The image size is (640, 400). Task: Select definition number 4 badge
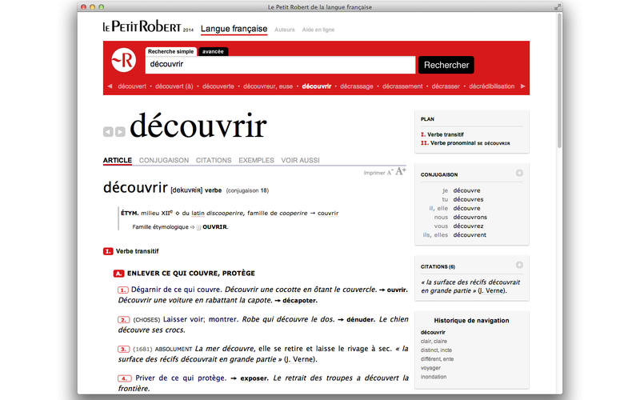(125, 378)
